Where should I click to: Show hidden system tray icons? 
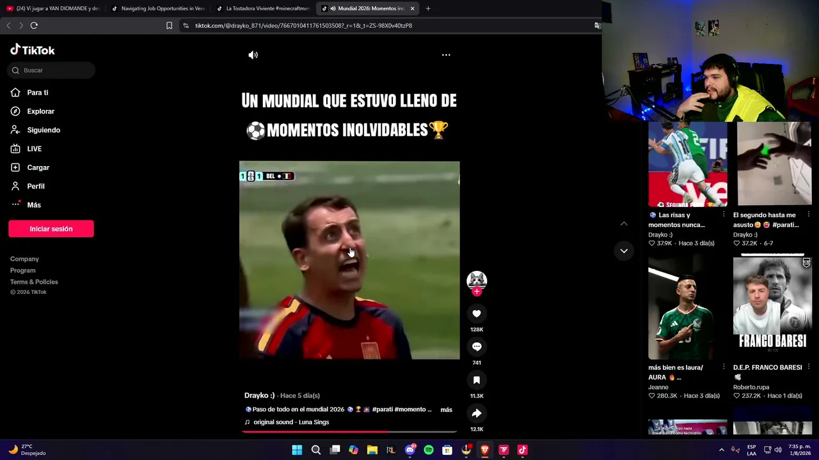722,450
